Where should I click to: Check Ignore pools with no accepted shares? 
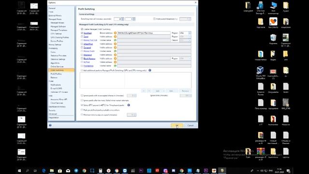82,96
